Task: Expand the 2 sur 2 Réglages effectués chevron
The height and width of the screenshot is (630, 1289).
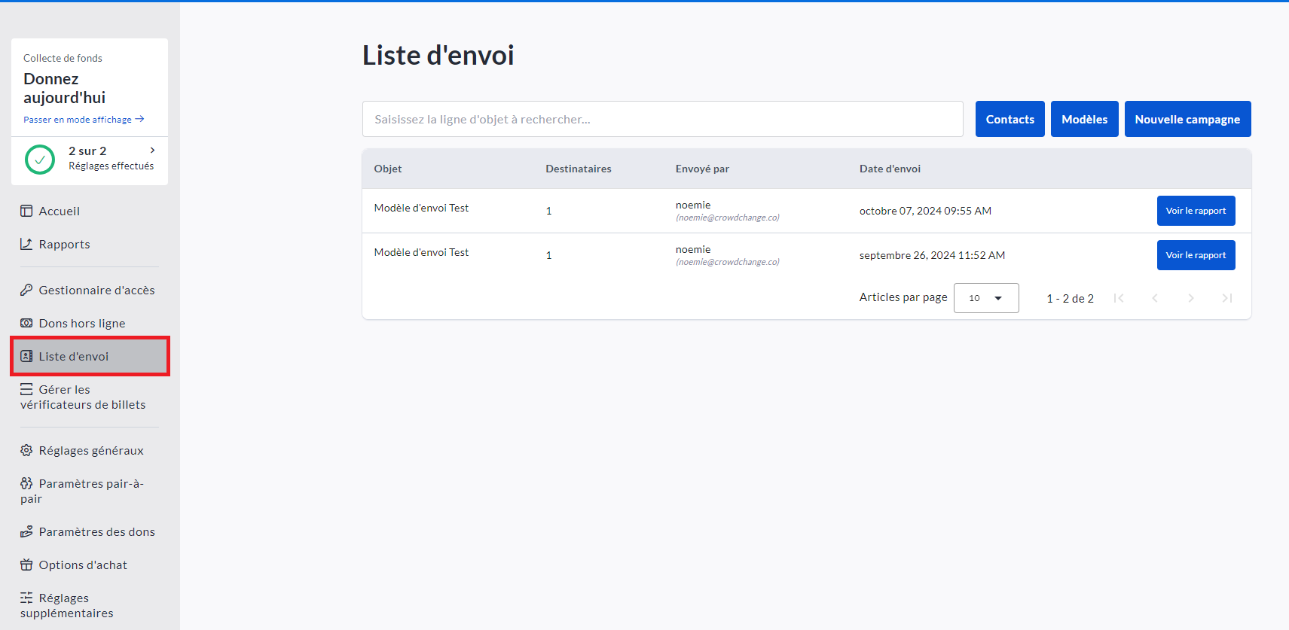Action: tap(153, 151)
